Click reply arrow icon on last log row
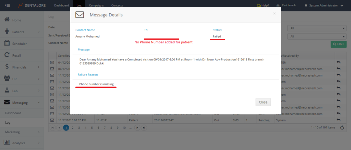Screen dimensions: 351x150 pyautogui.click(x=339, y=120)
